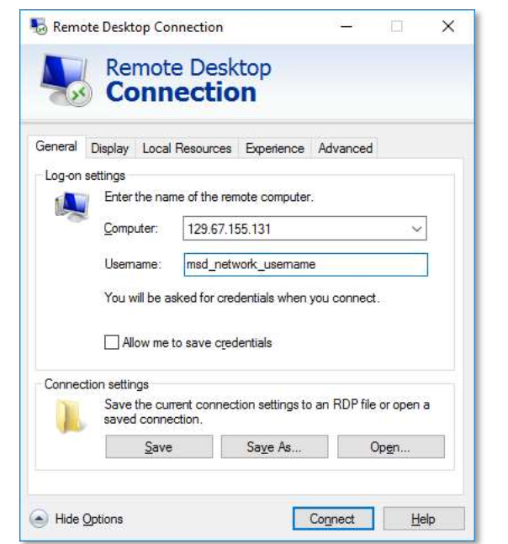
Task: Open the Local Resources tab
Action: [187, 149]
